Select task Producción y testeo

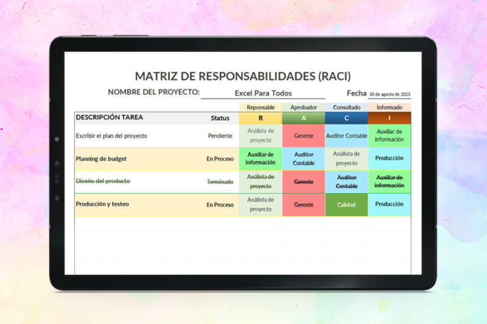point(102,204)
